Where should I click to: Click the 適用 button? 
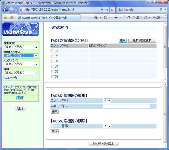(x=123, y=41)
